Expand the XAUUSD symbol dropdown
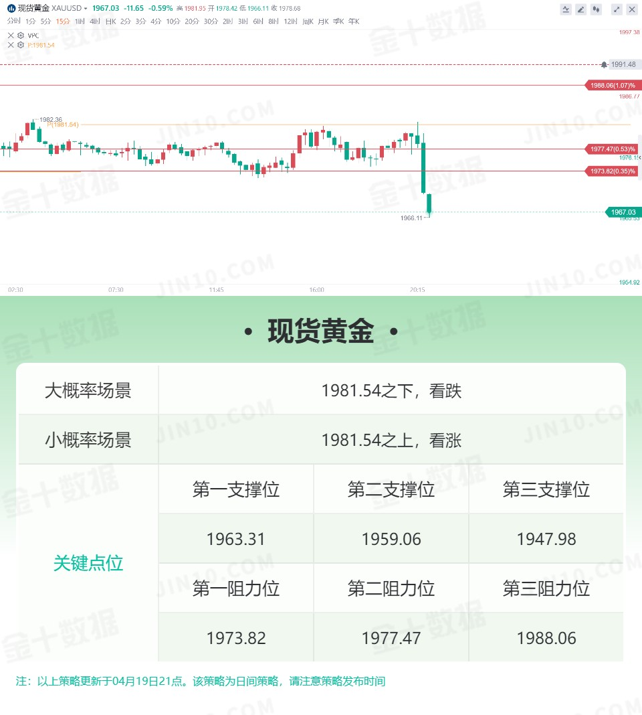642x715 pixels. pos(85,8)
